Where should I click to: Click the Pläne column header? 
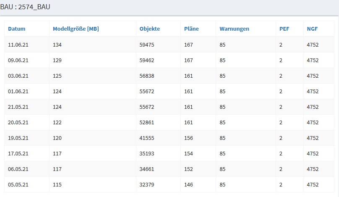191,29
